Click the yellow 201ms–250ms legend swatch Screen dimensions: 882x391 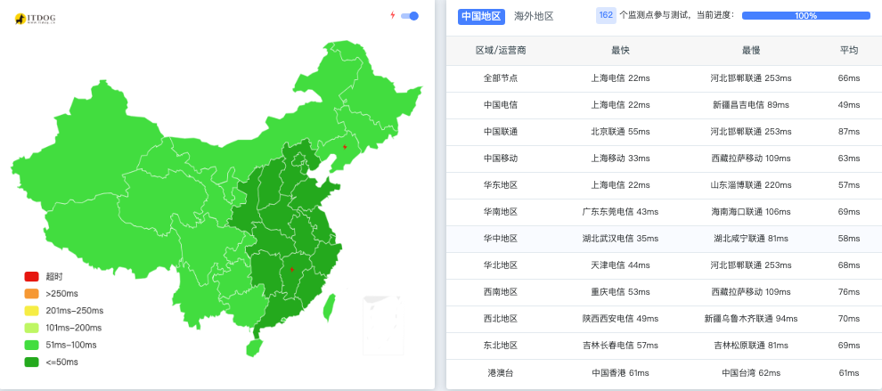pos(31,311)
